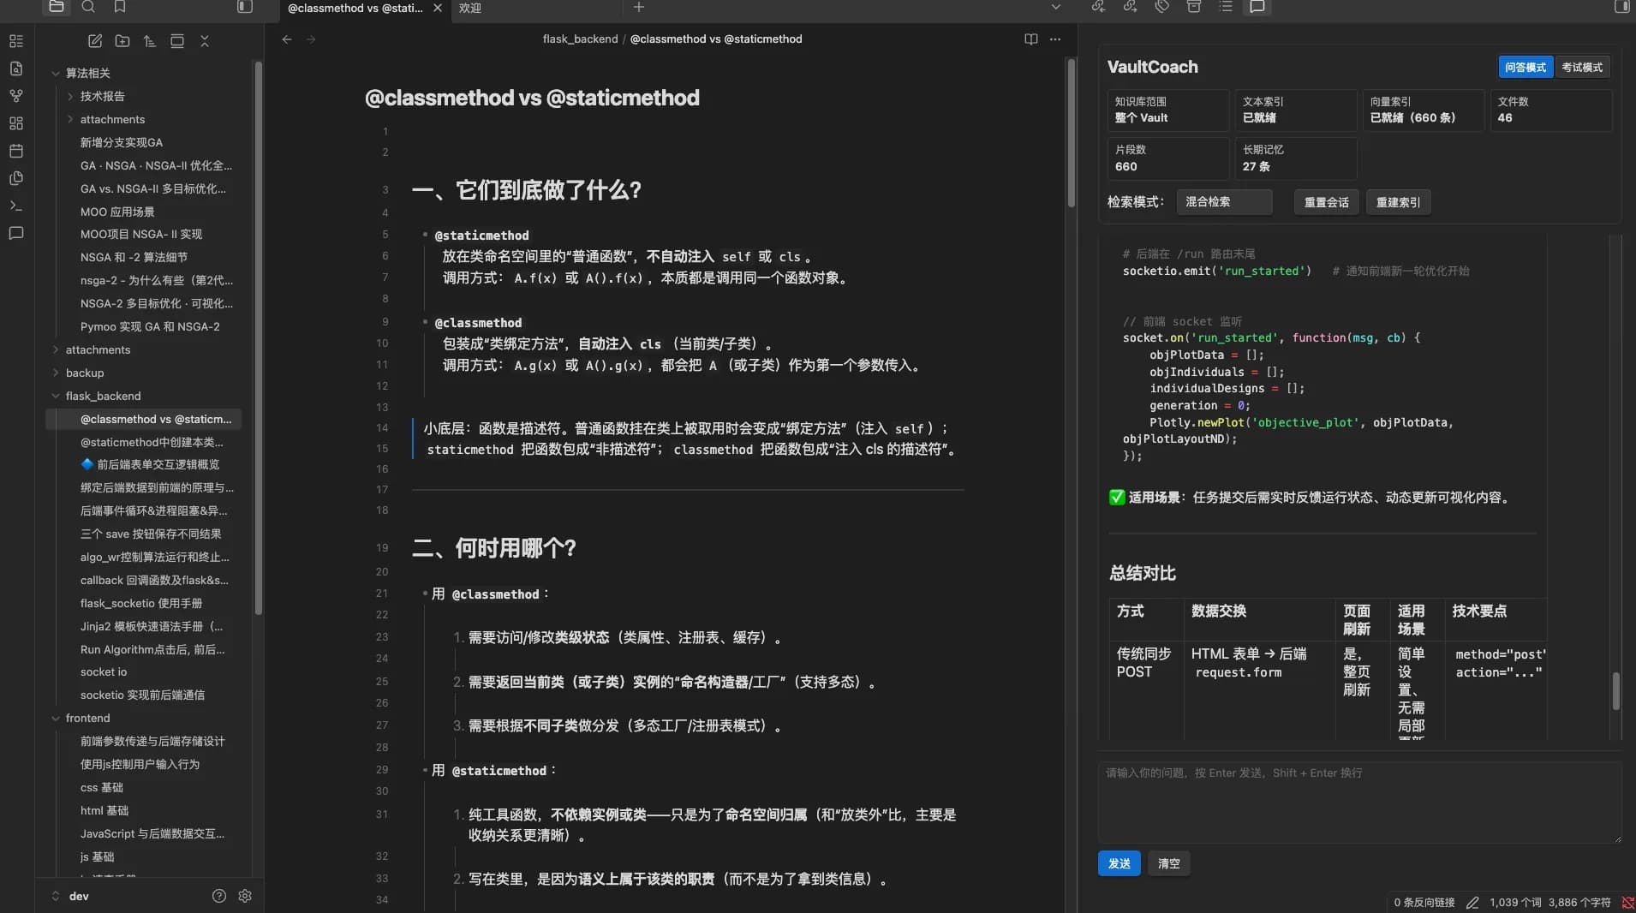
Task: Open the search magnifier tab
Action: coord(88,7)
